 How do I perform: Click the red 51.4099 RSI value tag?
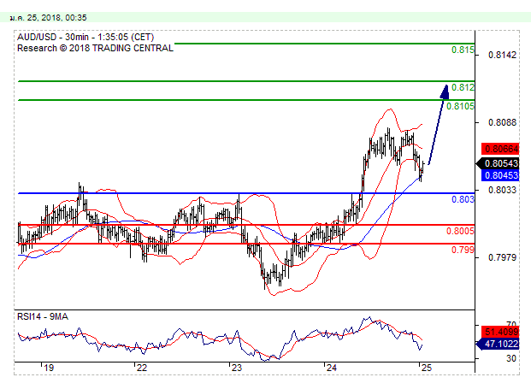500,332
